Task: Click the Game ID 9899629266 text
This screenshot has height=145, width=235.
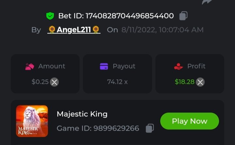Action: [x=98, y=128]
